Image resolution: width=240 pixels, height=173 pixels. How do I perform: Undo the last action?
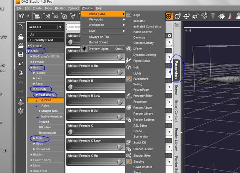[21, 83]
